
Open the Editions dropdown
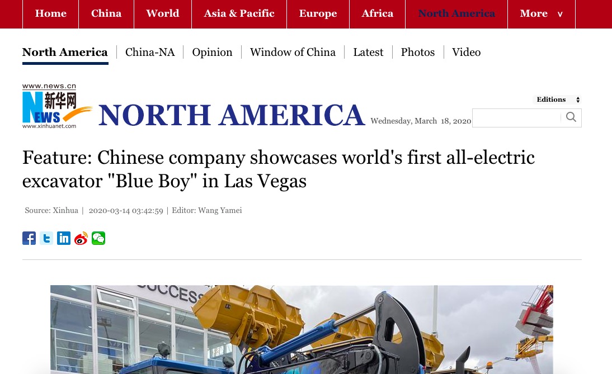[557, 100]
